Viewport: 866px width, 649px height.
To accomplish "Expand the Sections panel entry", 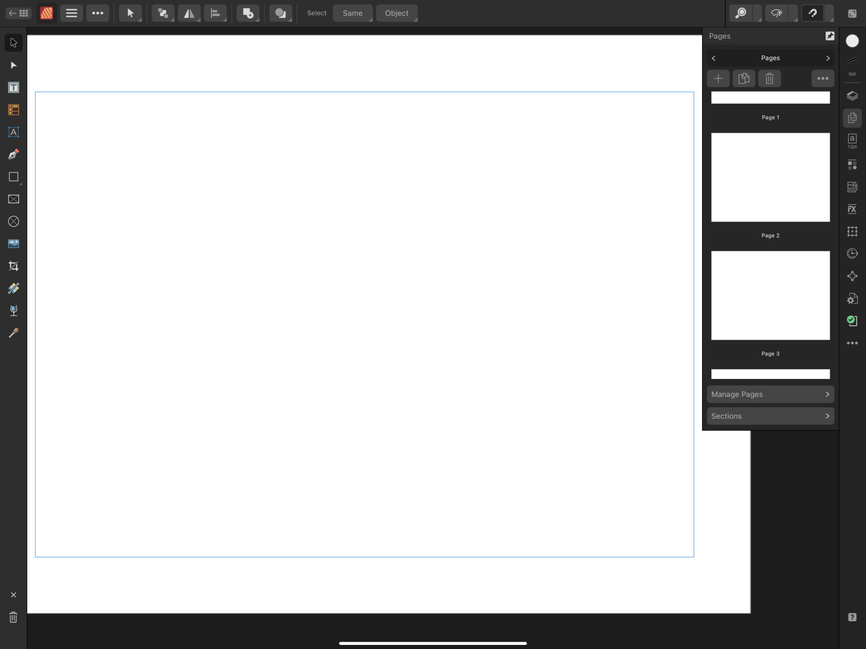I will 770,416.
